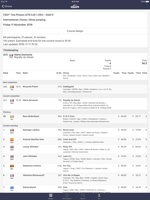Open John Whitaker's result row
This screenshot has width=150, height=200.
click(75, 159)
